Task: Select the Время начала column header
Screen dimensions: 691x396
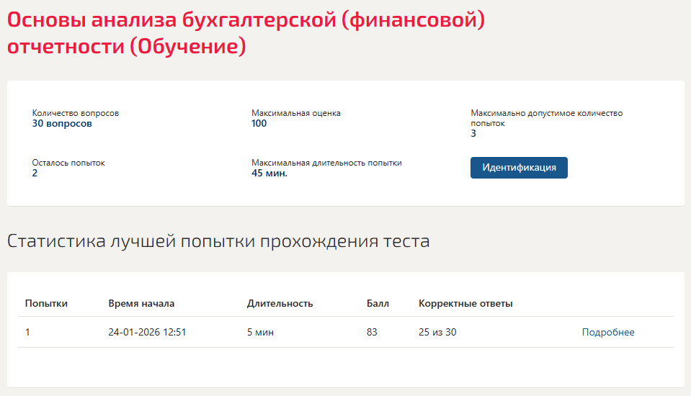Action: tap(141, 304)
